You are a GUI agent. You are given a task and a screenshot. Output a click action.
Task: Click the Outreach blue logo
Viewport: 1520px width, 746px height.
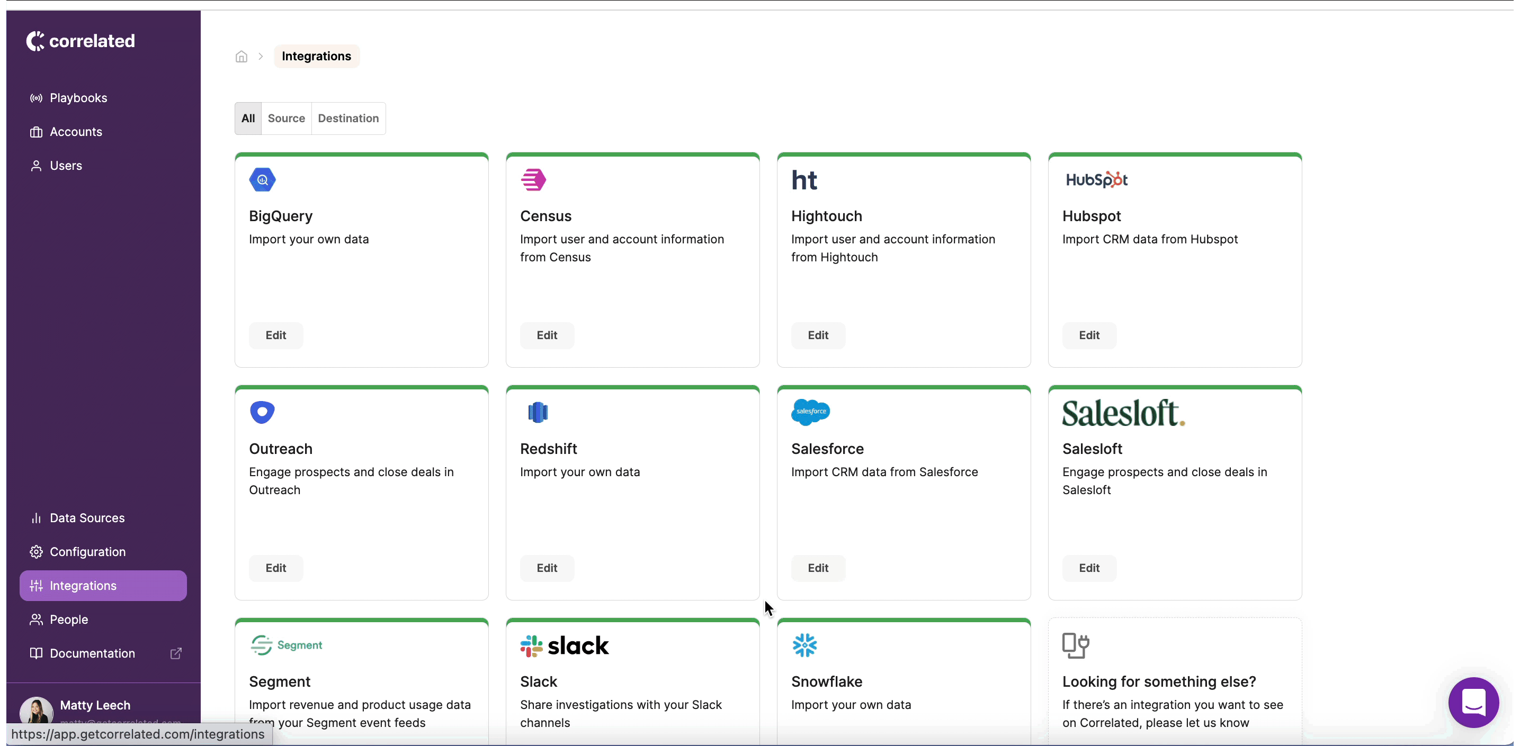point(263,413)
